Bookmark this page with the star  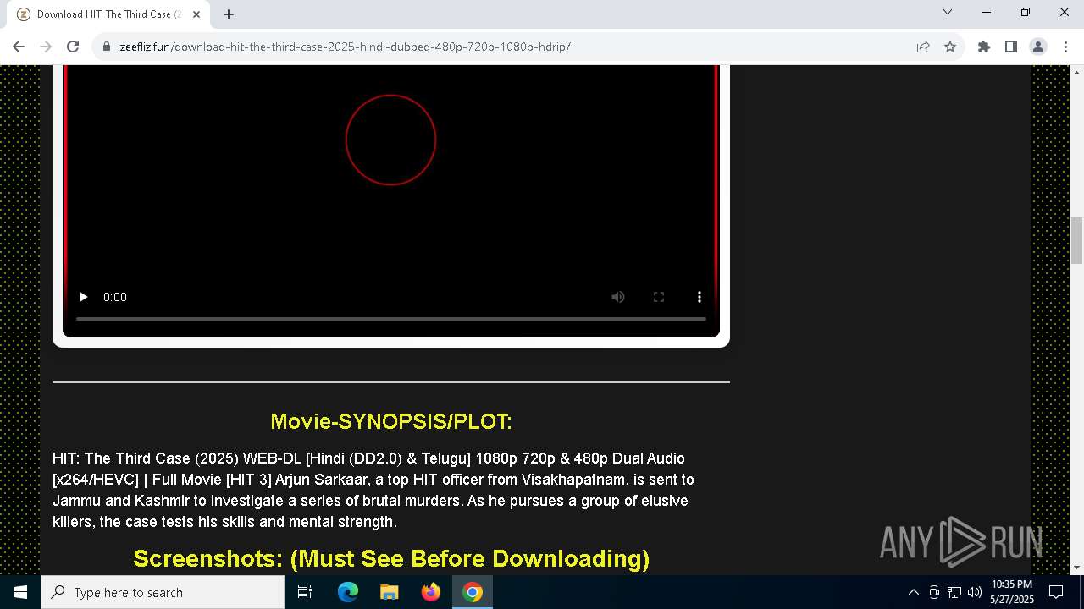point(950,47)
